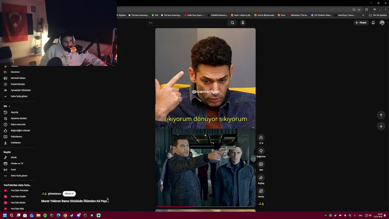Click the Oluştur create button

361,23
